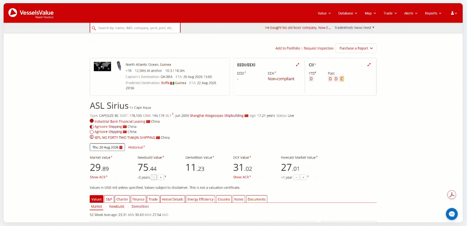
Task: Open the chat support bubble
Action: tap(452, 214)
